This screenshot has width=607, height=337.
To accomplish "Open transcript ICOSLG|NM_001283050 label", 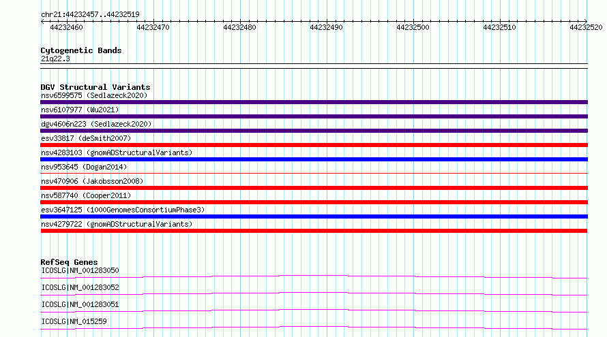I will click(80, 270).
